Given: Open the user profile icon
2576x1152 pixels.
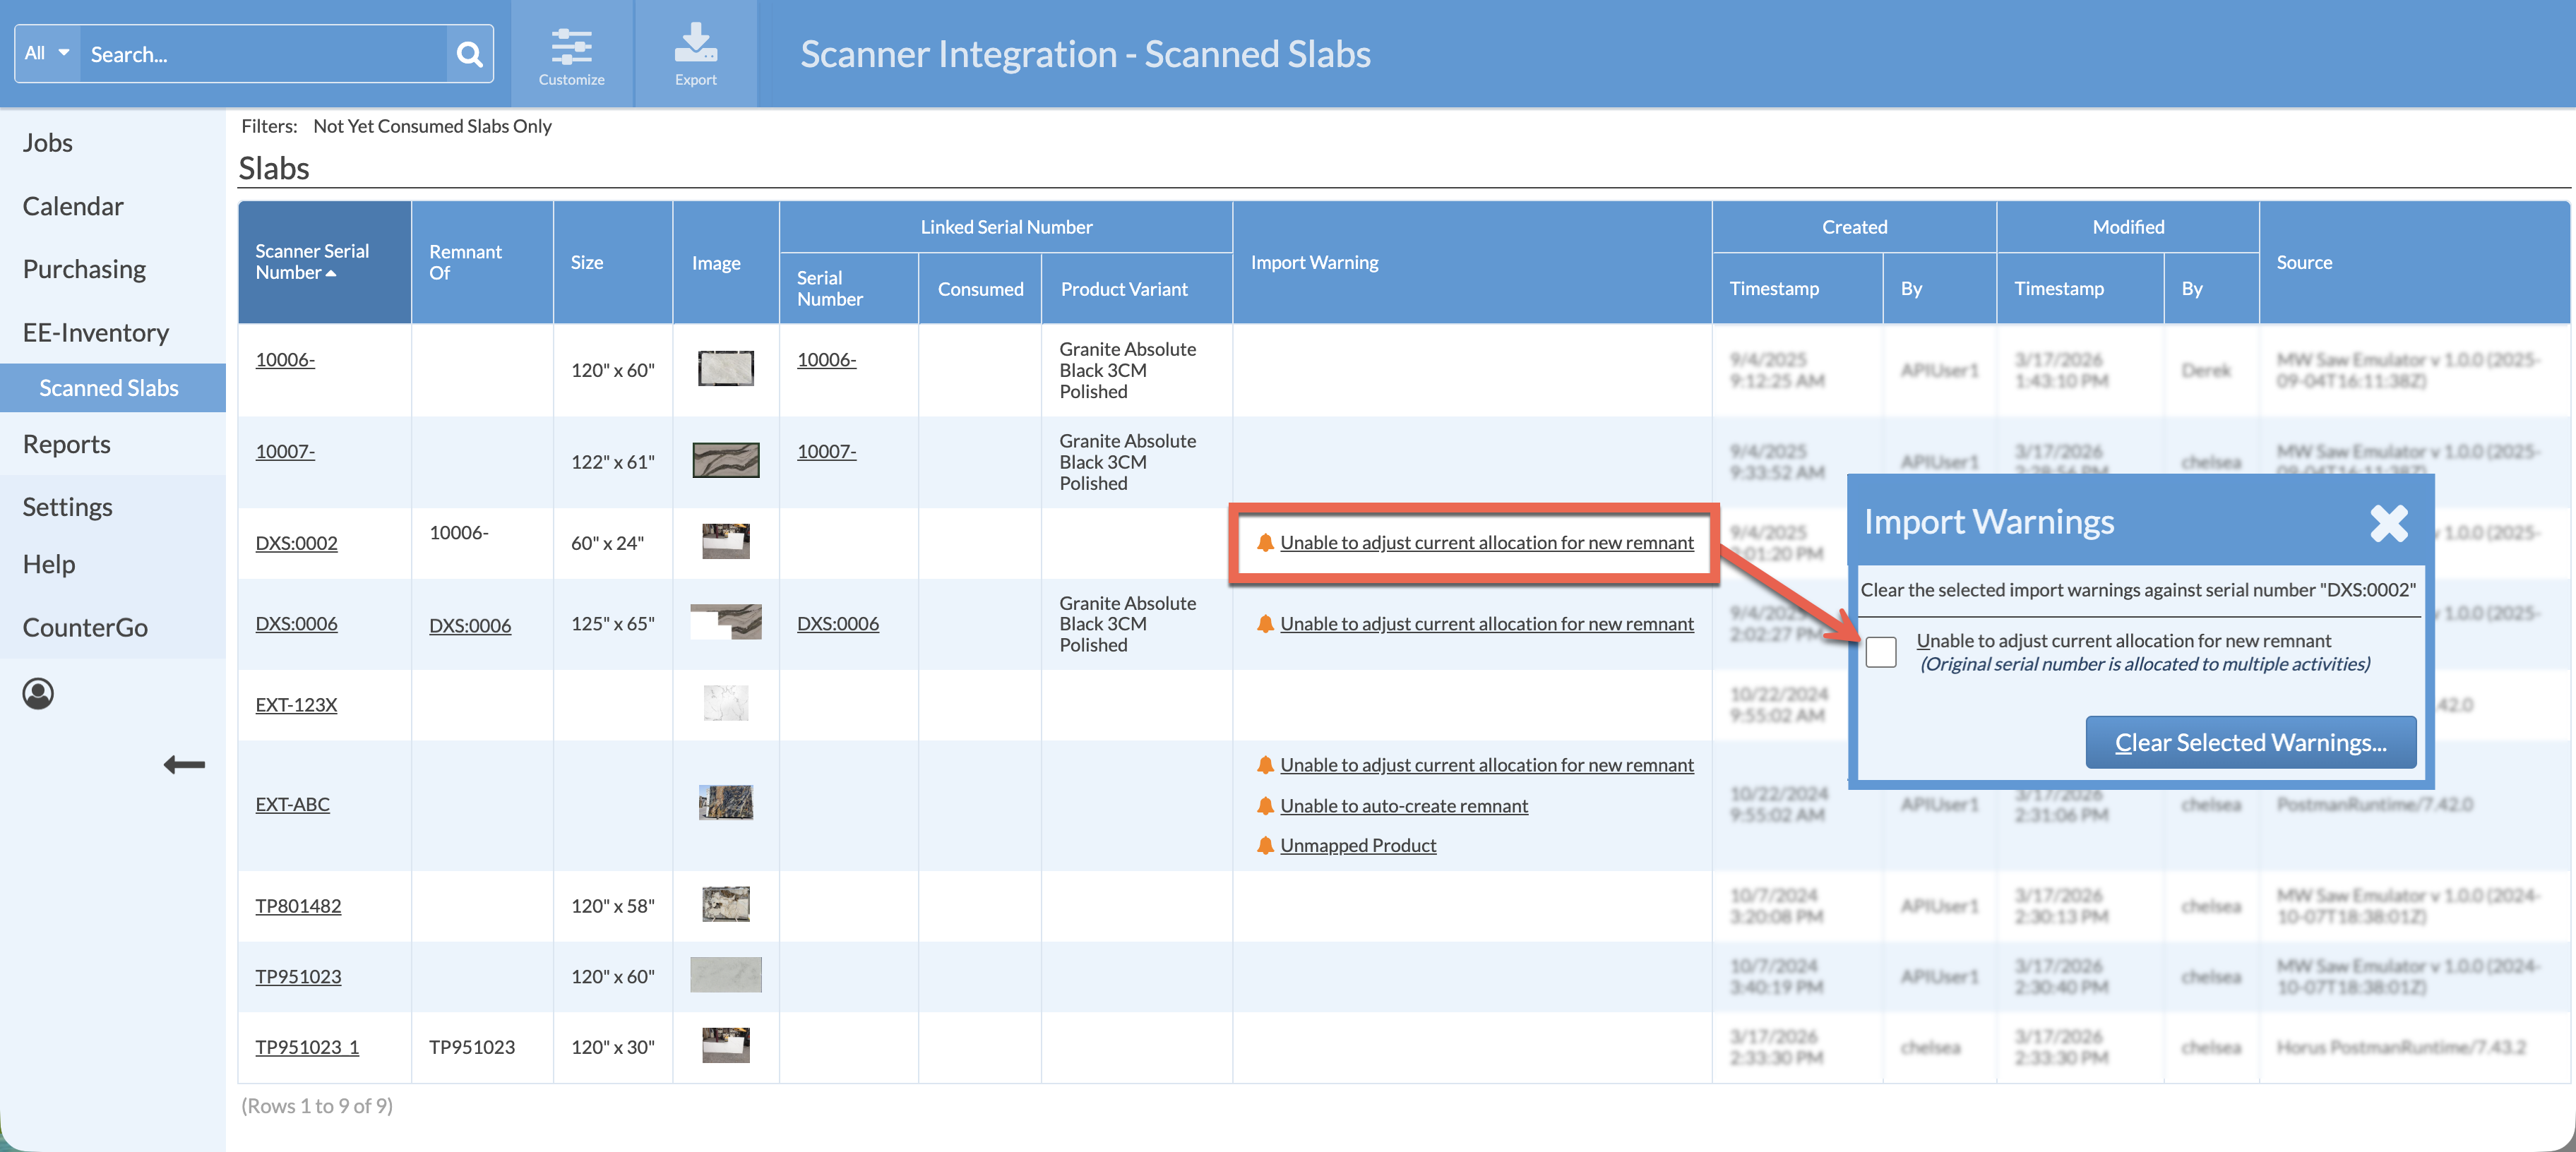Looking at the screenshot, I should pos(38,693).
